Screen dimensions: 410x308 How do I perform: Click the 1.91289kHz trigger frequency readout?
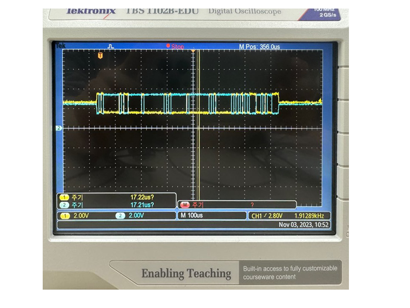tap(309, 216)
